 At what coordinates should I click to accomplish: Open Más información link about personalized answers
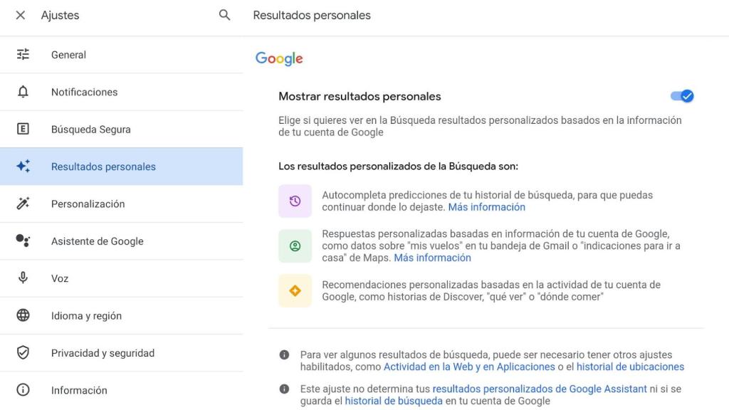[x=432, y=258]
